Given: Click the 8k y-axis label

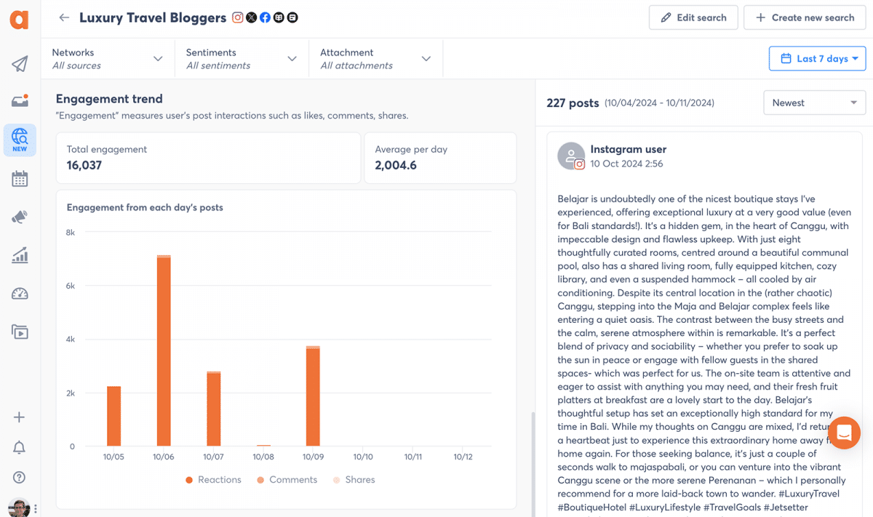Looking at the screenshot, I should 71,233.
